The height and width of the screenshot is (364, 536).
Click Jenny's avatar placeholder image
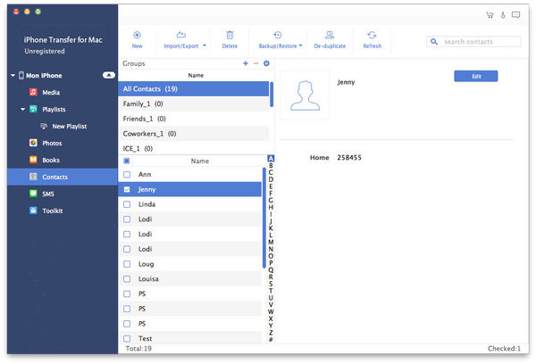pyautogui.click(x=305, y=95)
